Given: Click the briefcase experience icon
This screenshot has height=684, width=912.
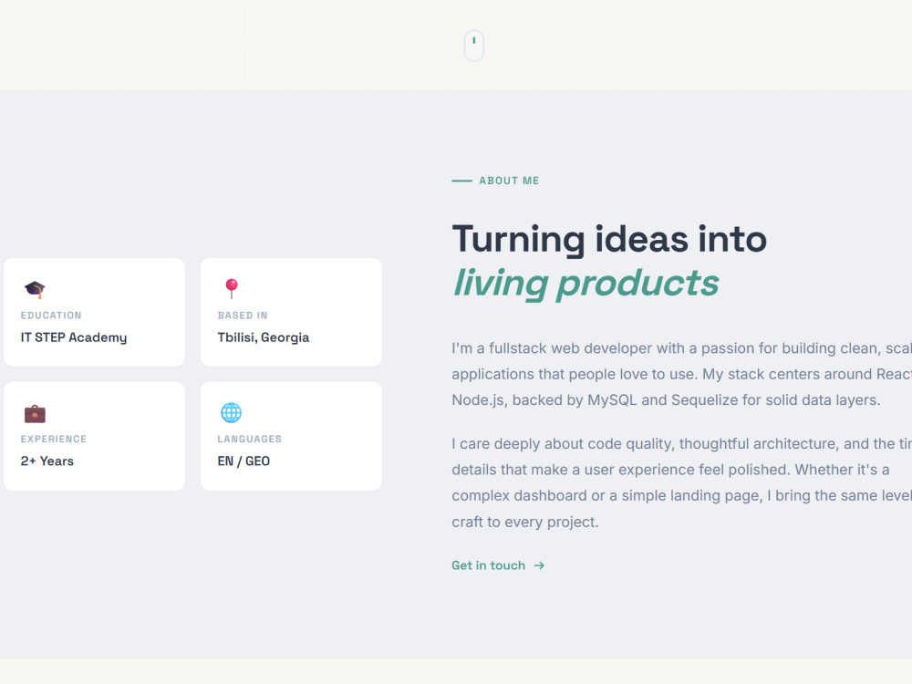Looking at the screenshot, I should point(35,413).
